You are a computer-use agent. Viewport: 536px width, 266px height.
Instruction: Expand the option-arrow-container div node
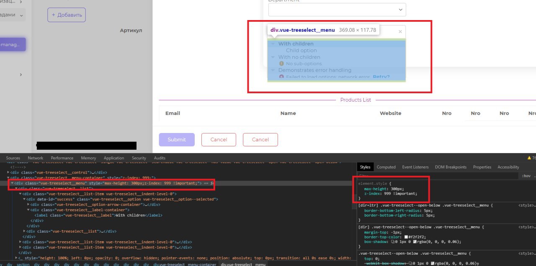pos(28,205)
